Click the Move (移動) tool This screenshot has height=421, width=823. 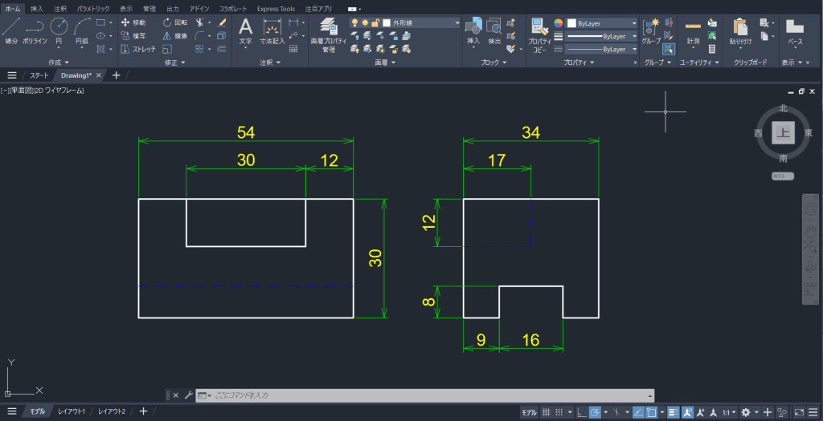pyautogui.click(x=133, y=22)
